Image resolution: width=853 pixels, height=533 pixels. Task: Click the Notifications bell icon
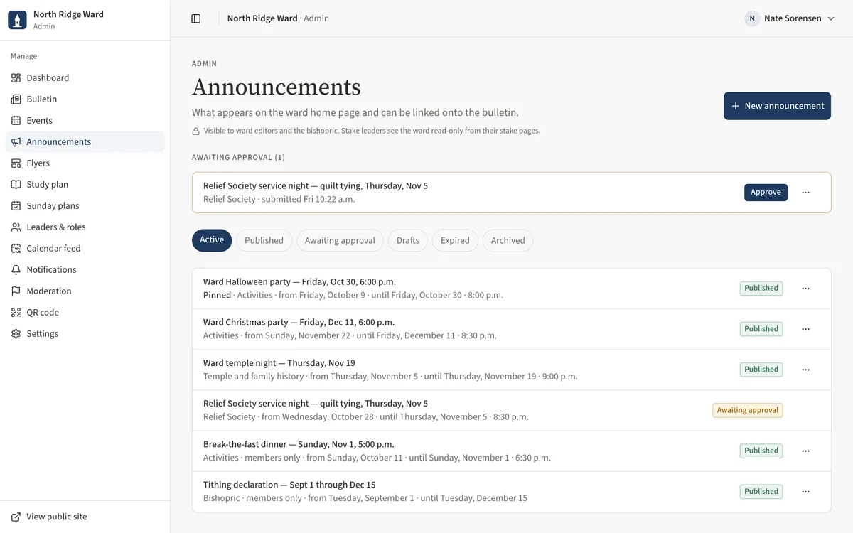[16, 270]
